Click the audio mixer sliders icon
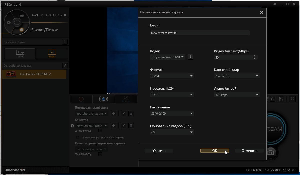 pos(281,99)
